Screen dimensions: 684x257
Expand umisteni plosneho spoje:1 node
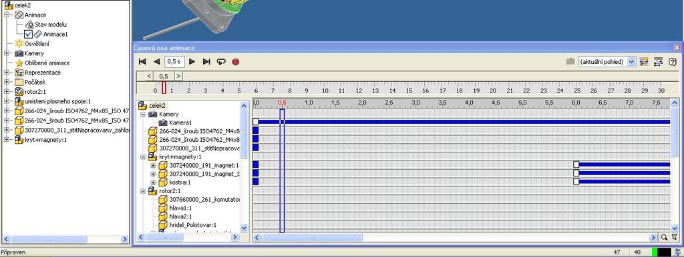coord(7,101)
